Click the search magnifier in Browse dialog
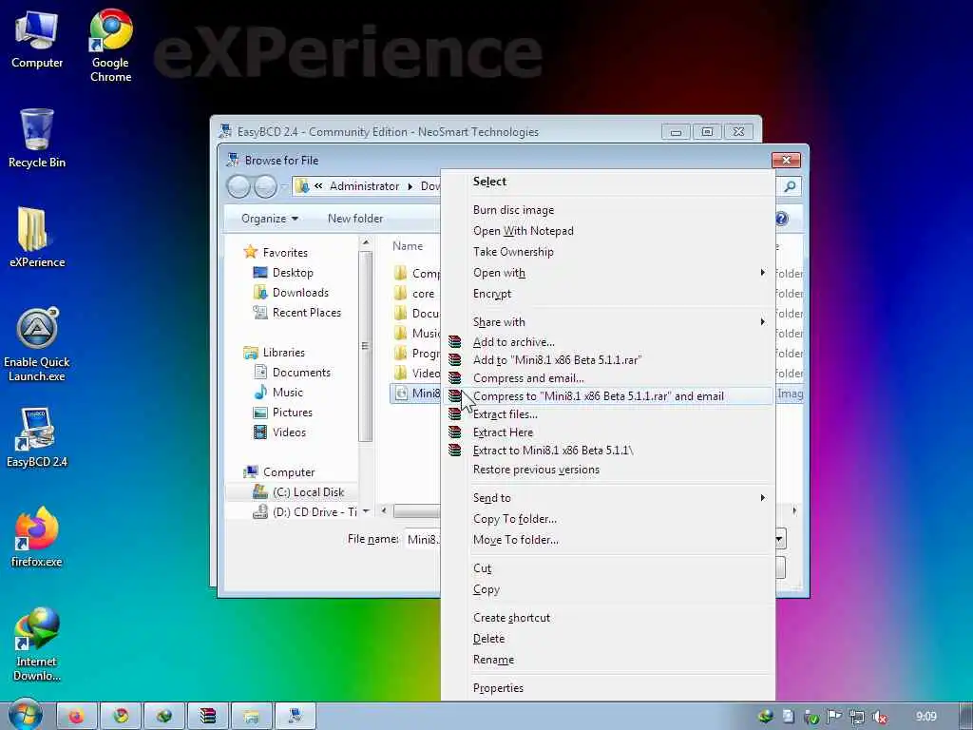973x730 pixels. [790, 186]
